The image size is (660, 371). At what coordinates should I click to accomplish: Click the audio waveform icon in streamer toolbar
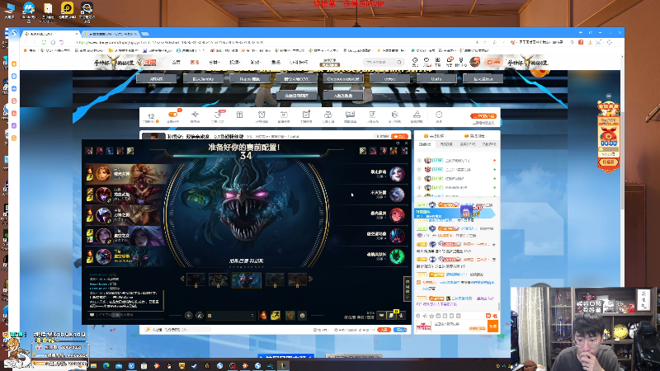point(195,115)
